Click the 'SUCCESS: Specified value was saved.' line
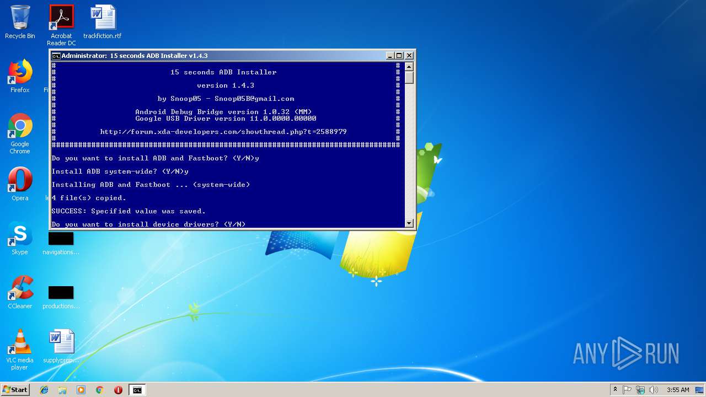 pyautogui.click(x=129, y=211)
